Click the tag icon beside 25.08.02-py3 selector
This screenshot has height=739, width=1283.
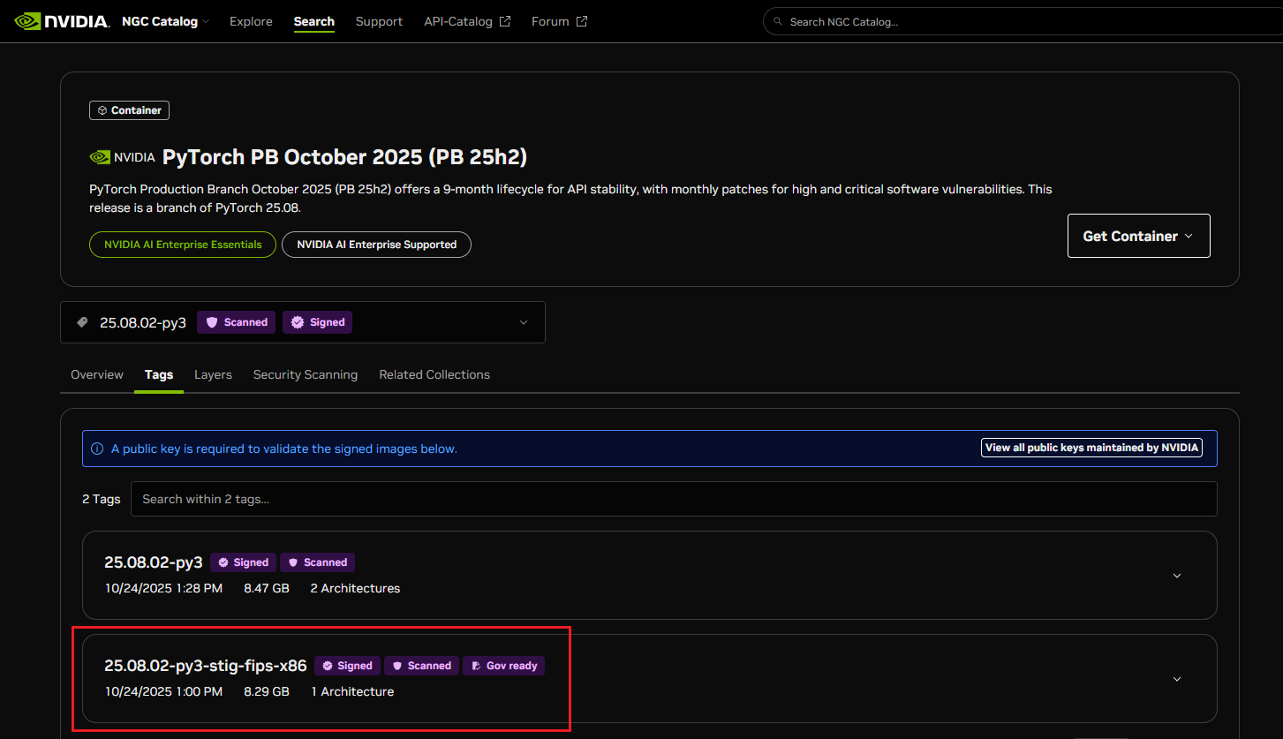(x=83, y=322)
